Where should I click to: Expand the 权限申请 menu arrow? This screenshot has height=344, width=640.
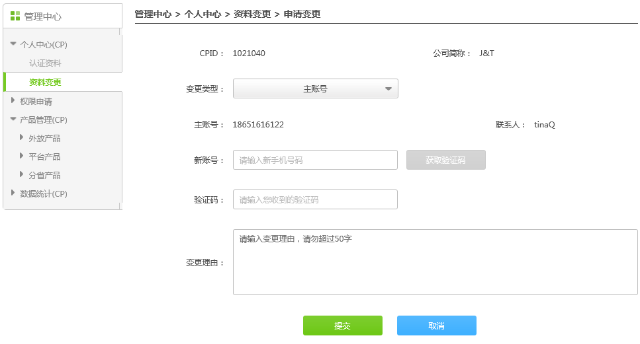pos(13,100)
